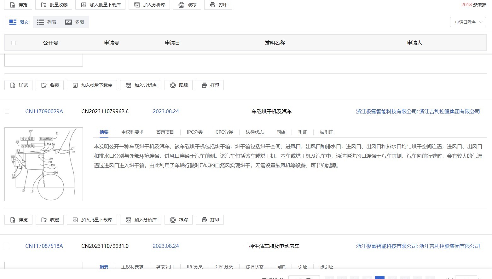Open 详览 in toolbar under the 车载烘干机 abstract
Screen dimensions: 492x279
18,220
